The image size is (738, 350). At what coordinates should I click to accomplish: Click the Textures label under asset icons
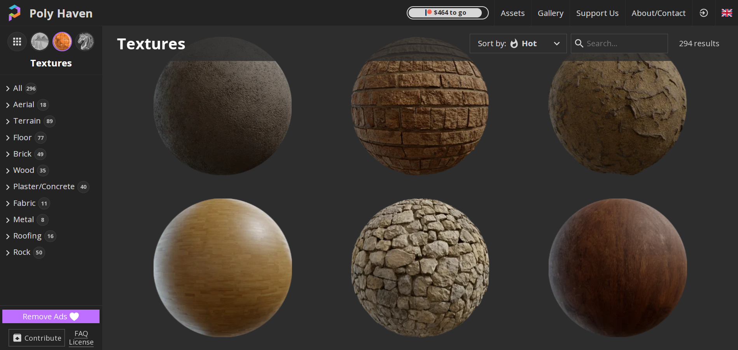pos(51,63)
